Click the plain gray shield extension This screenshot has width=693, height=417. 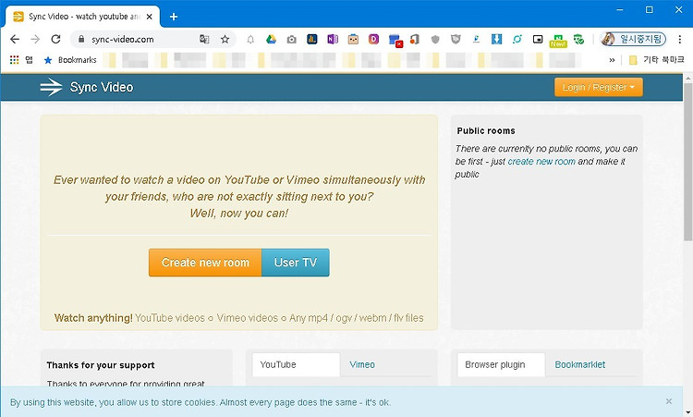tap(435, 40)
